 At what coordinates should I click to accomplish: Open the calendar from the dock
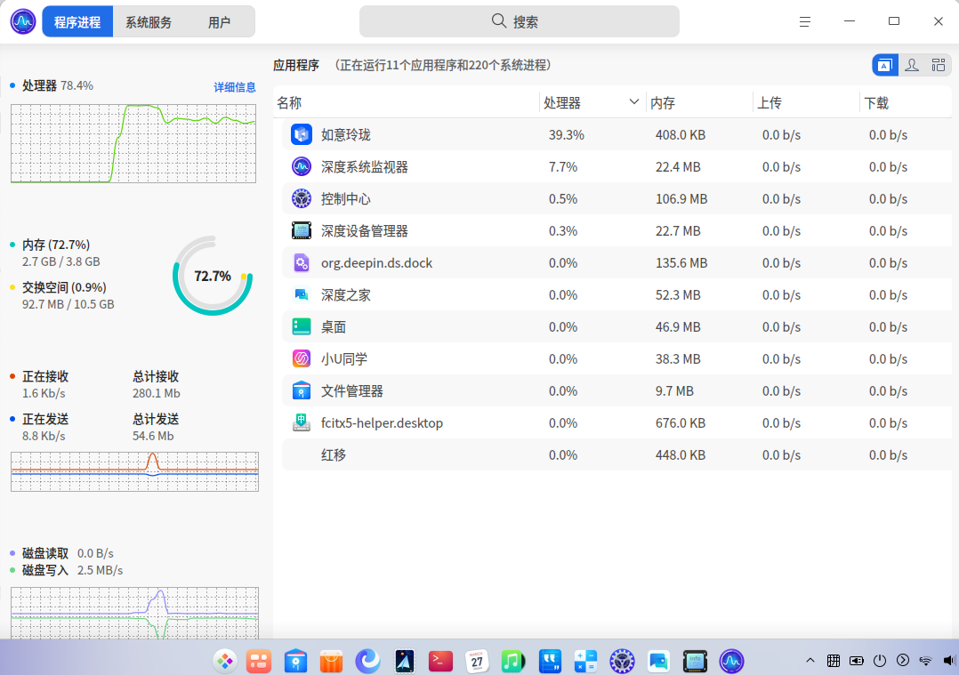pyautogui.click(x=477, y=661)
